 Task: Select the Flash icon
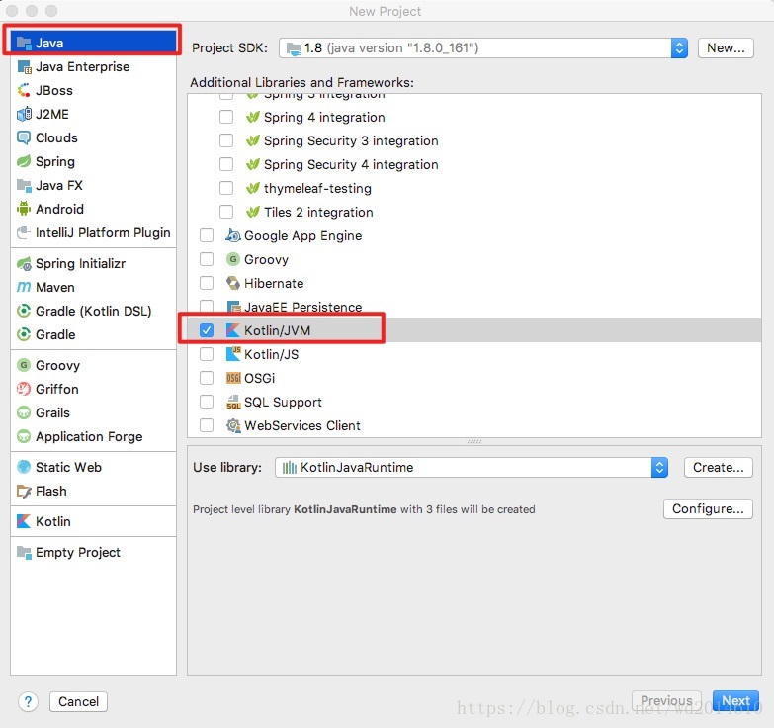[x=24, y=491]
